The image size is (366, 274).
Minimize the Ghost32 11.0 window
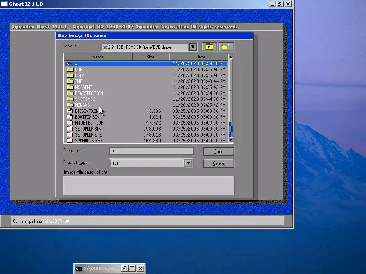272,4
